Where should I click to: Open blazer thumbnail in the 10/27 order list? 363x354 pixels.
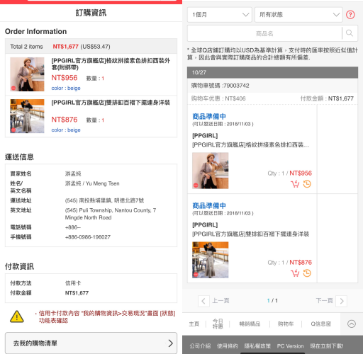pos(210,171)
